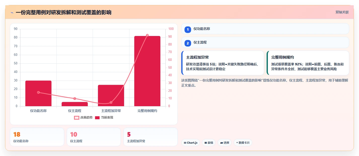The image size is (359, 156).
Task: Click the 当前表现 legend red swatch
Action: (97, 118)
